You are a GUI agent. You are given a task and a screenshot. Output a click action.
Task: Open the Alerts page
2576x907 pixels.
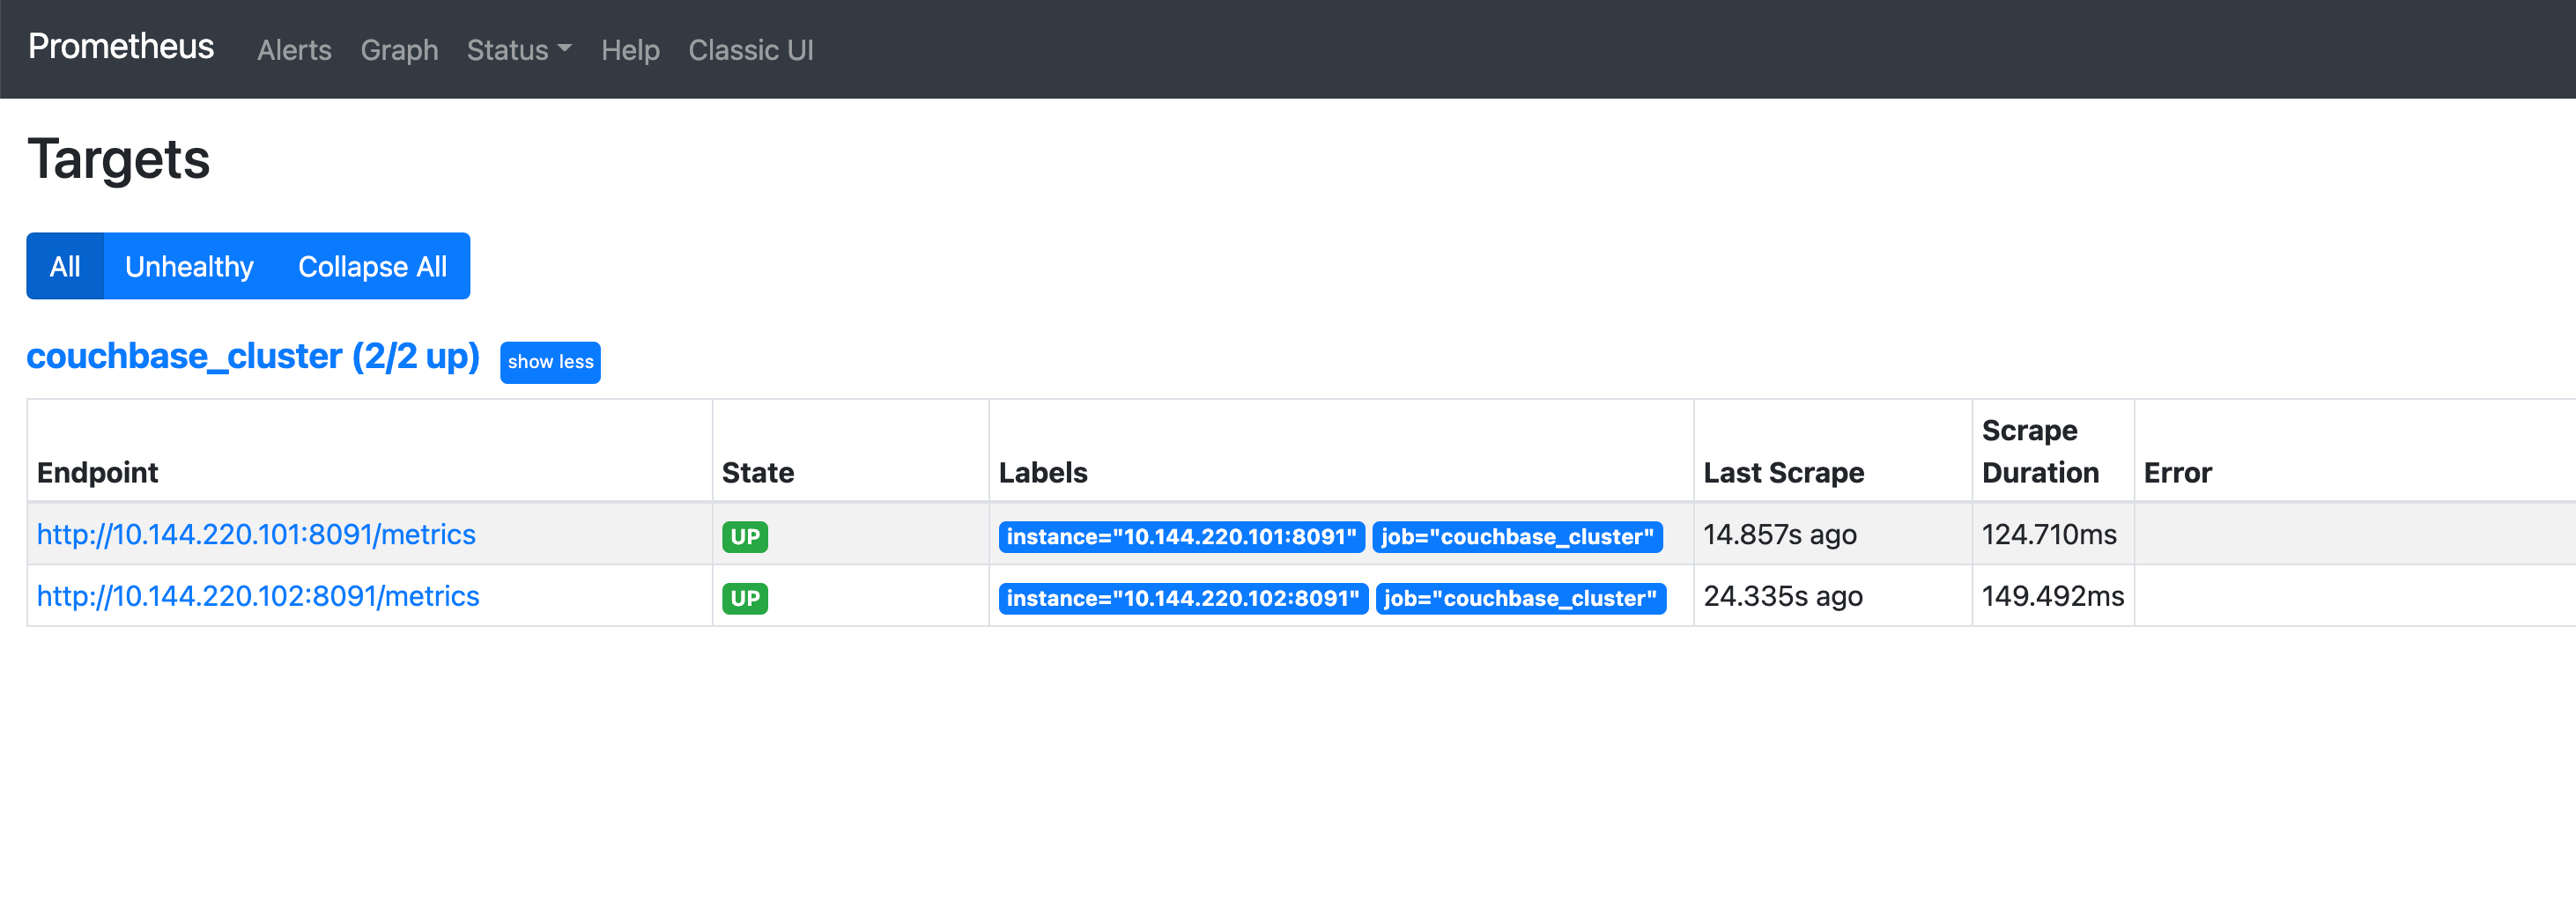click(294, 50)
